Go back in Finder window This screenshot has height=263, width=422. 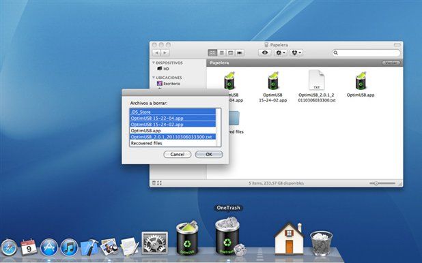(156, 52)
